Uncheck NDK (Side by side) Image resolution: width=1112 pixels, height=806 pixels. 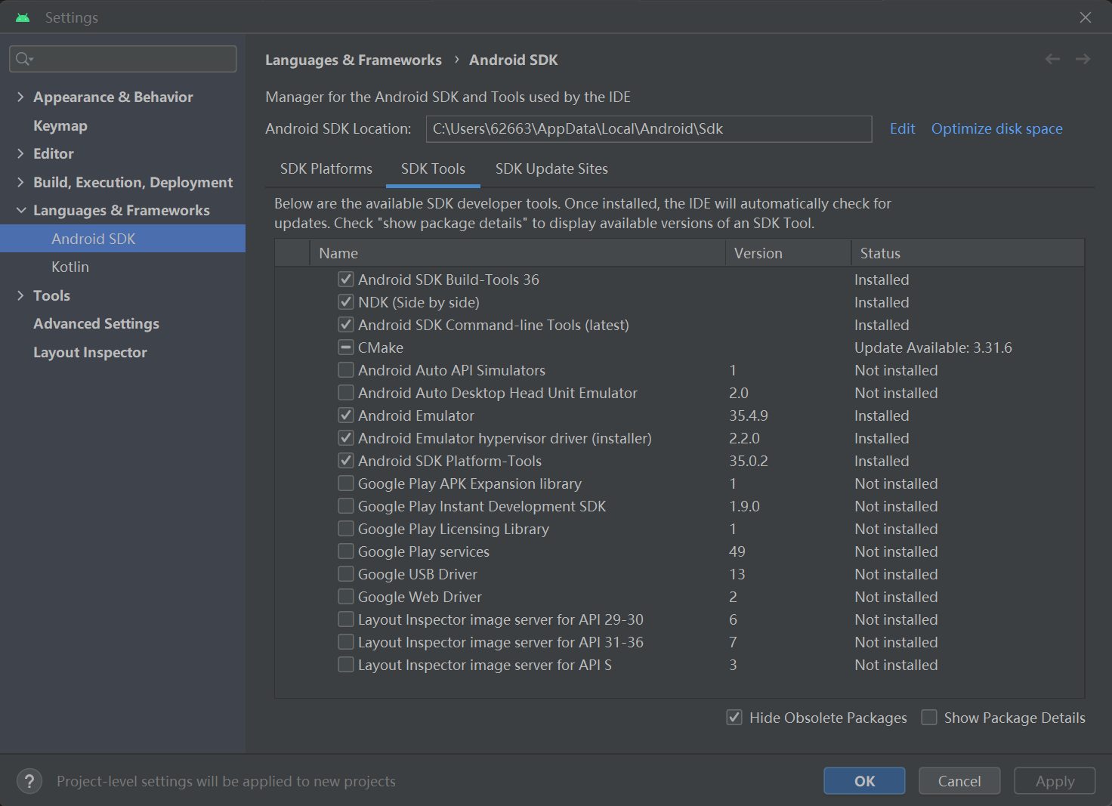346,302
